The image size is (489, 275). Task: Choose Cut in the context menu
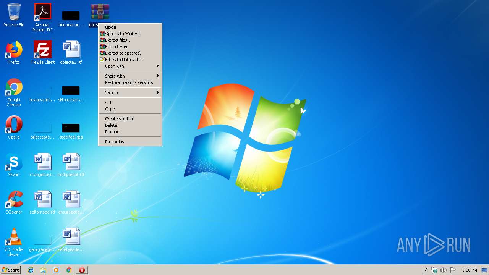click(x=130, y=102)
